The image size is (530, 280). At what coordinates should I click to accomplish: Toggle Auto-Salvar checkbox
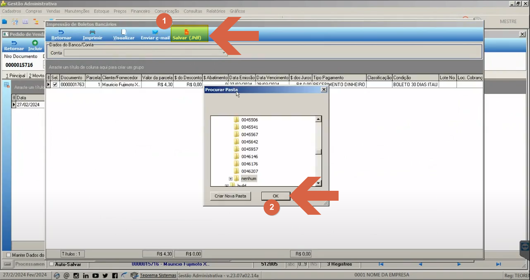[52, 264]
